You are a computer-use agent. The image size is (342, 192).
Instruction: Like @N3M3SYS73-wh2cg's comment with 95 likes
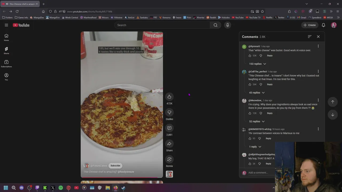click(250, 138)
